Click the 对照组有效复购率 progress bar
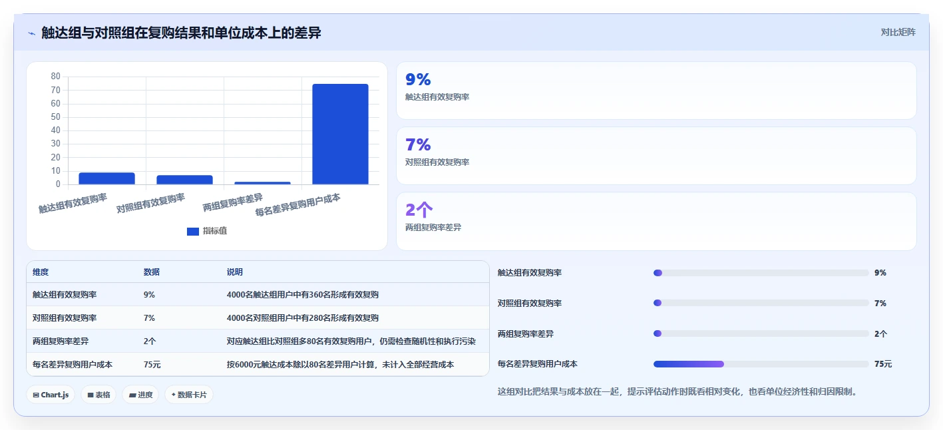Screen dimensions: 943x430 point(761,303)
